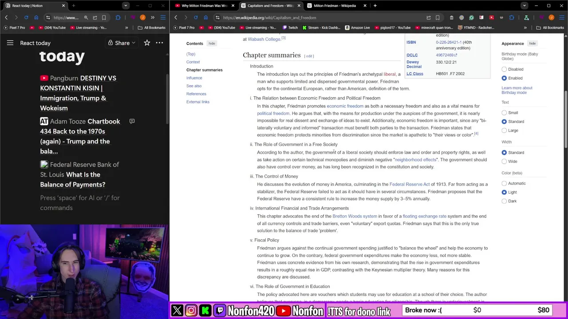Viewport: 568px width, 319px height.
Task: Open new tab in Wikipedia window
Action: coord(375,6)
